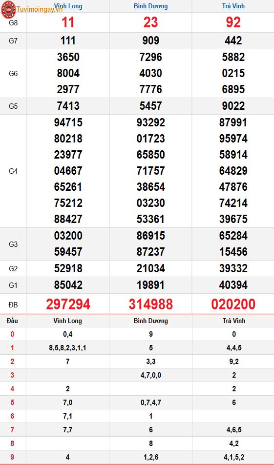Click the Đầu column header

click(x=13, y=321)
